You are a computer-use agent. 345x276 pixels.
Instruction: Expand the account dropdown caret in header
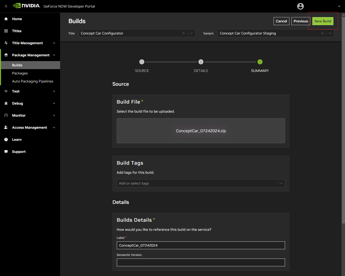pyautogui.click(x=339, y=7)
